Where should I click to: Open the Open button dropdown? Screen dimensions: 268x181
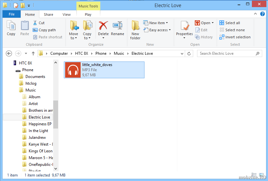tap(213, 23)
